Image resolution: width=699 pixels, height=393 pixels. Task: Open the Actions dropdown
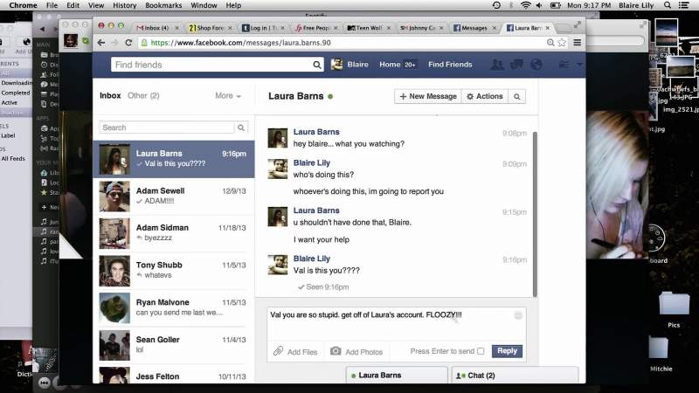click(x=484, y=96)
